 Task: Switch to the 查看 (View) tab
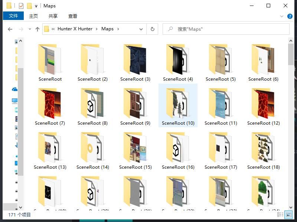pyautogui.click(x=73, y=16)
